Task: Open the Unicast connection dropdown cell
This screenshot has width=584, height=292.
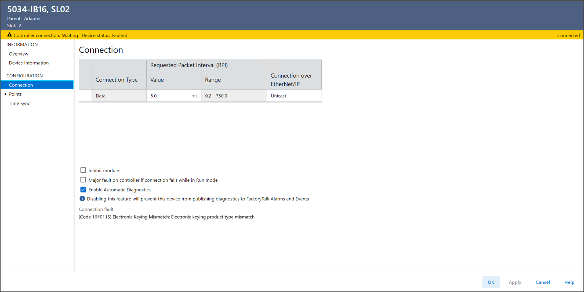Action: tap(294, 96)
